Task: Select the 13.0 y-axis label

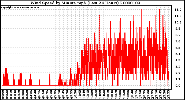Action: 178,10
